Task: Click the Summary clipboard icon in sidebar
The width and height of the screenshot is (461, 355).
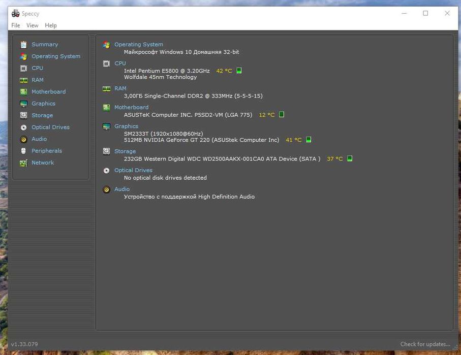Action: [23, 44]
